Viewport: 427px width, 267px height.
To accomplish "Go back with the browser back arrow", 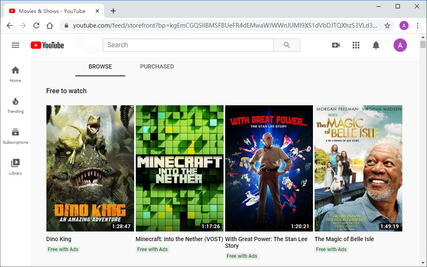I will click(10, 25).
